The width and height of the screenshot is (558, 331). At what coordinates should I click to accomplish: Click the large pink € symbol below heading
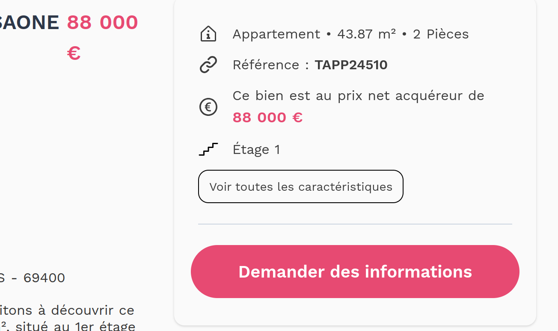(74, 53)
